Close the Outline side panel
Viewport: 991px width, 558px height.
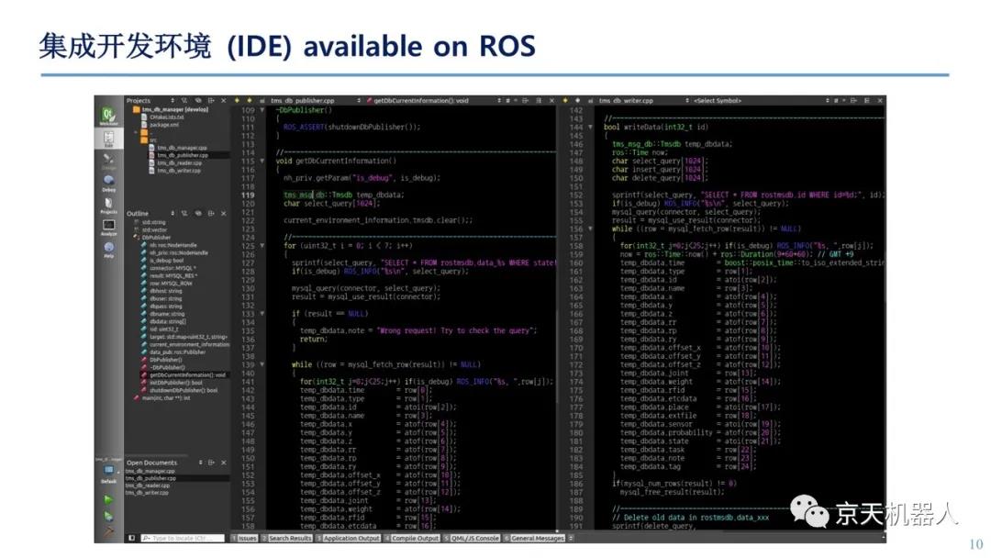click(223, 214)
